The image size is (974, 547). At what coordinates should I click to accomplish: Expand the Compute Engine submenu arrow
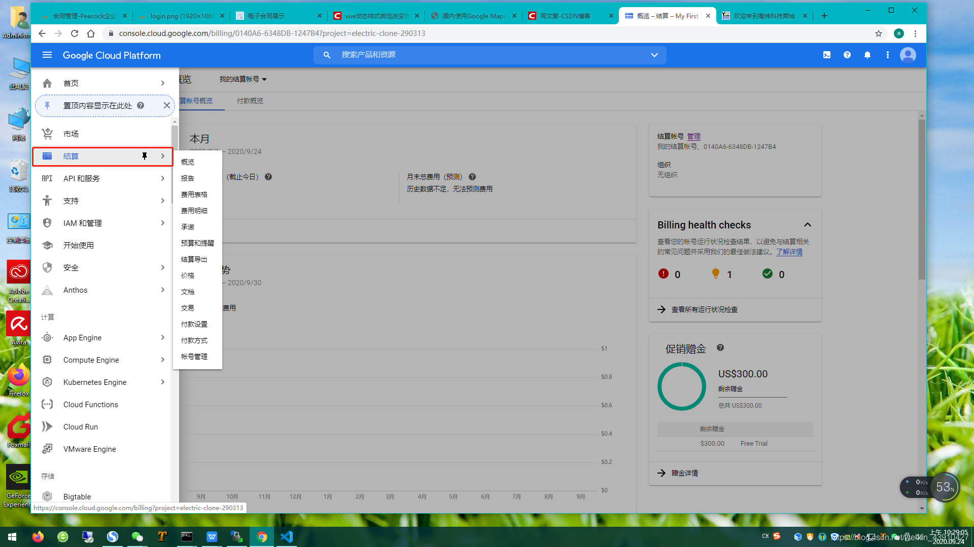click(162, 360)
